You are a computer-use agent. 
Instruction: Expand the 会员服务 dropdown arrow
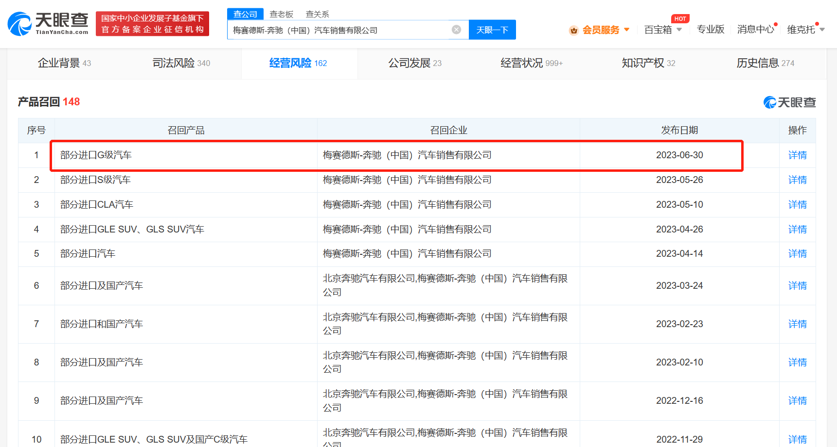[x=626, y=30]
